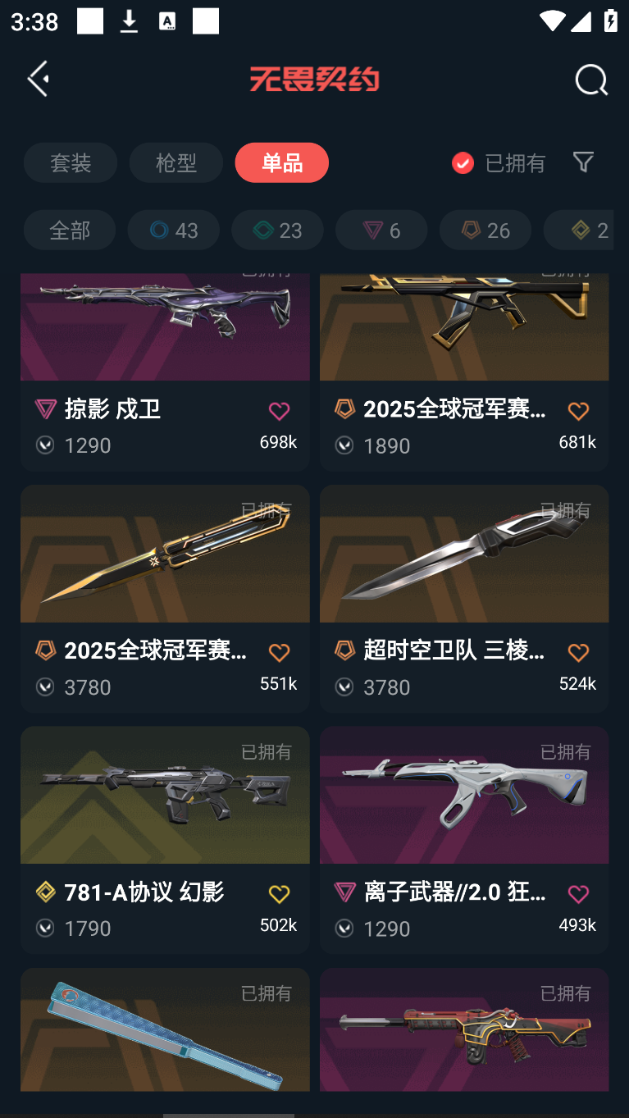Favorite the 781-A协议 幻影 heart icon
Screen dimensions: 629x1118
coord(279,894)
